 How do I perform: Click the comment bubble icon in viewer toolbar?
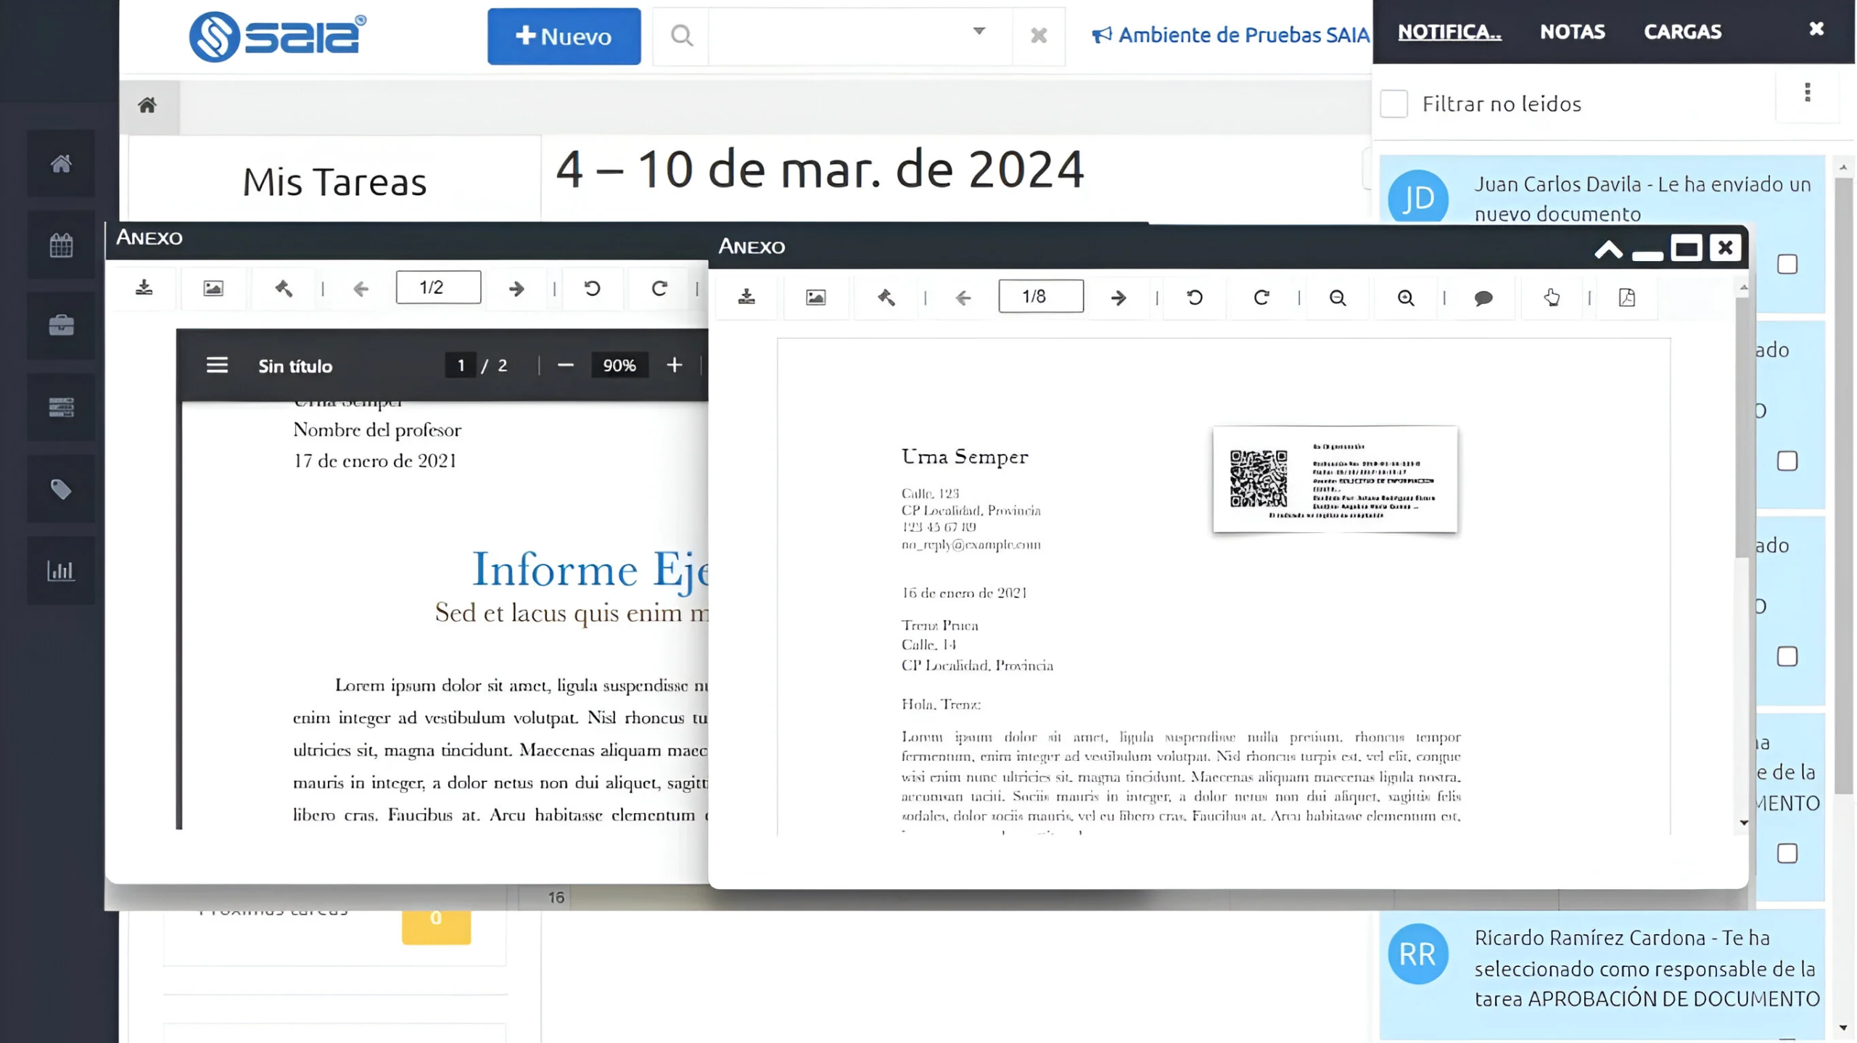click(x=1483, y=297)
